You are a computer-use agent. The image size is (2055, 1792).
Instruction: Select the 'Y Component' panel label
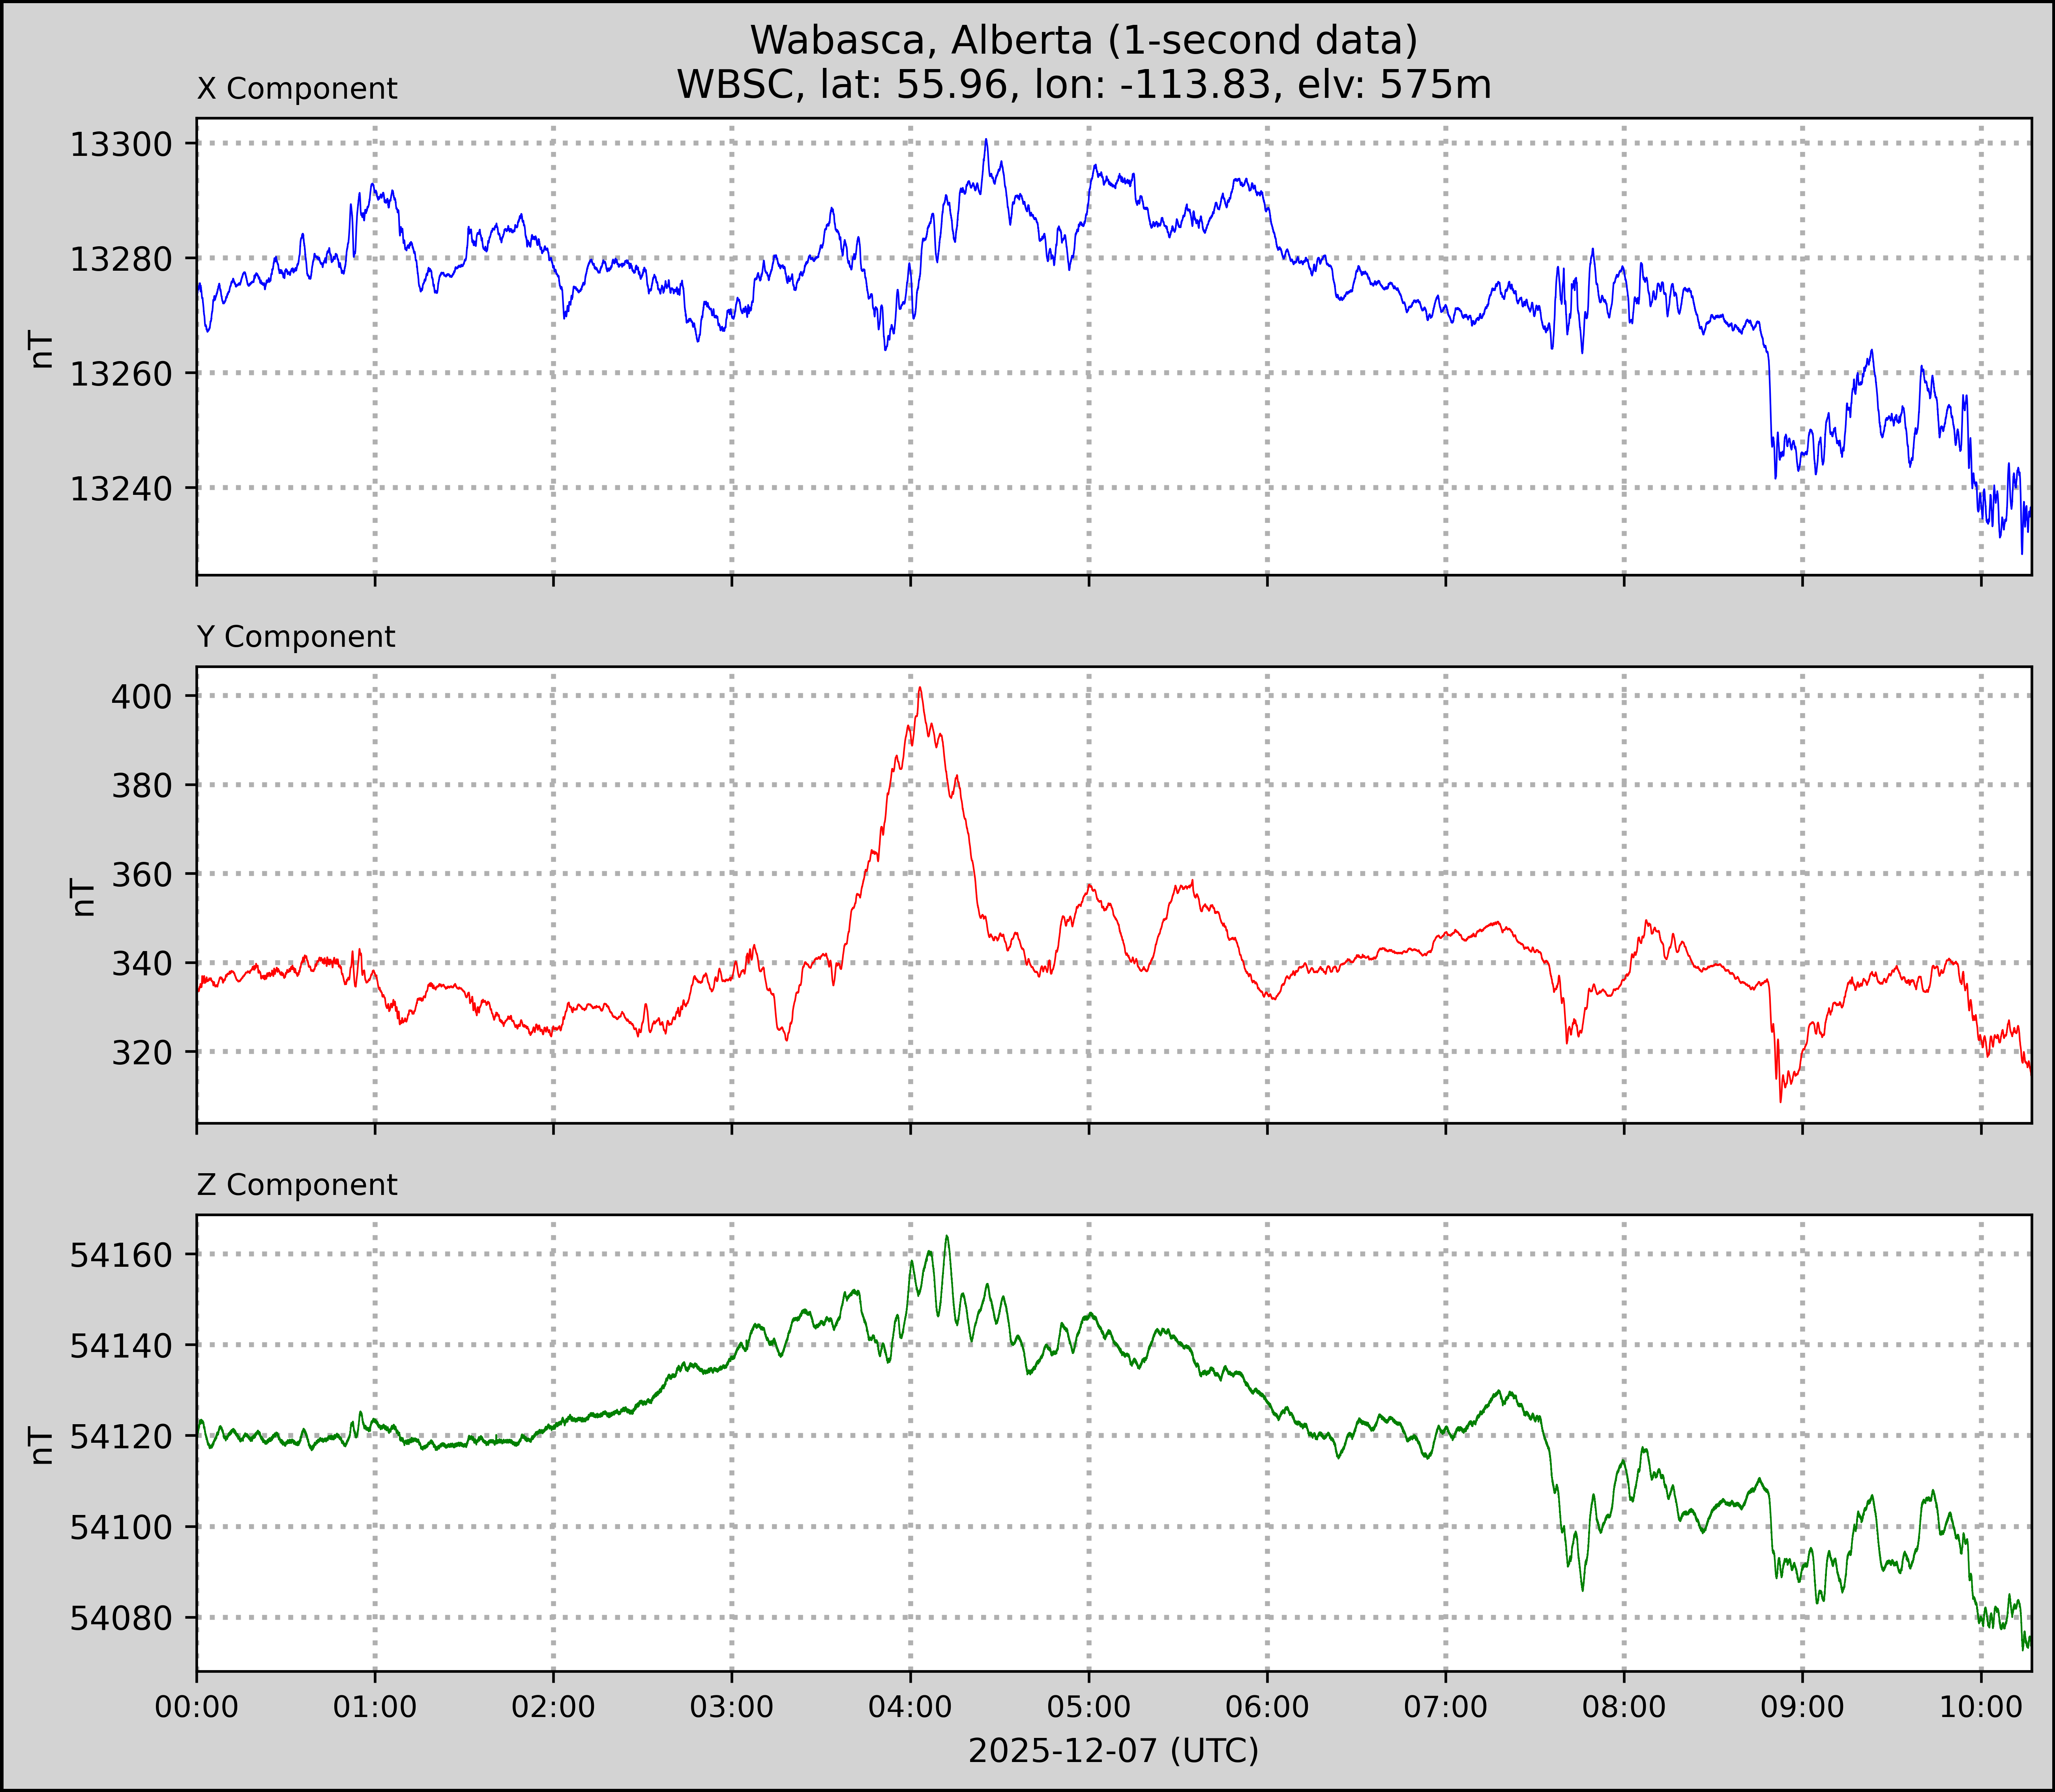tap(296, 637)
